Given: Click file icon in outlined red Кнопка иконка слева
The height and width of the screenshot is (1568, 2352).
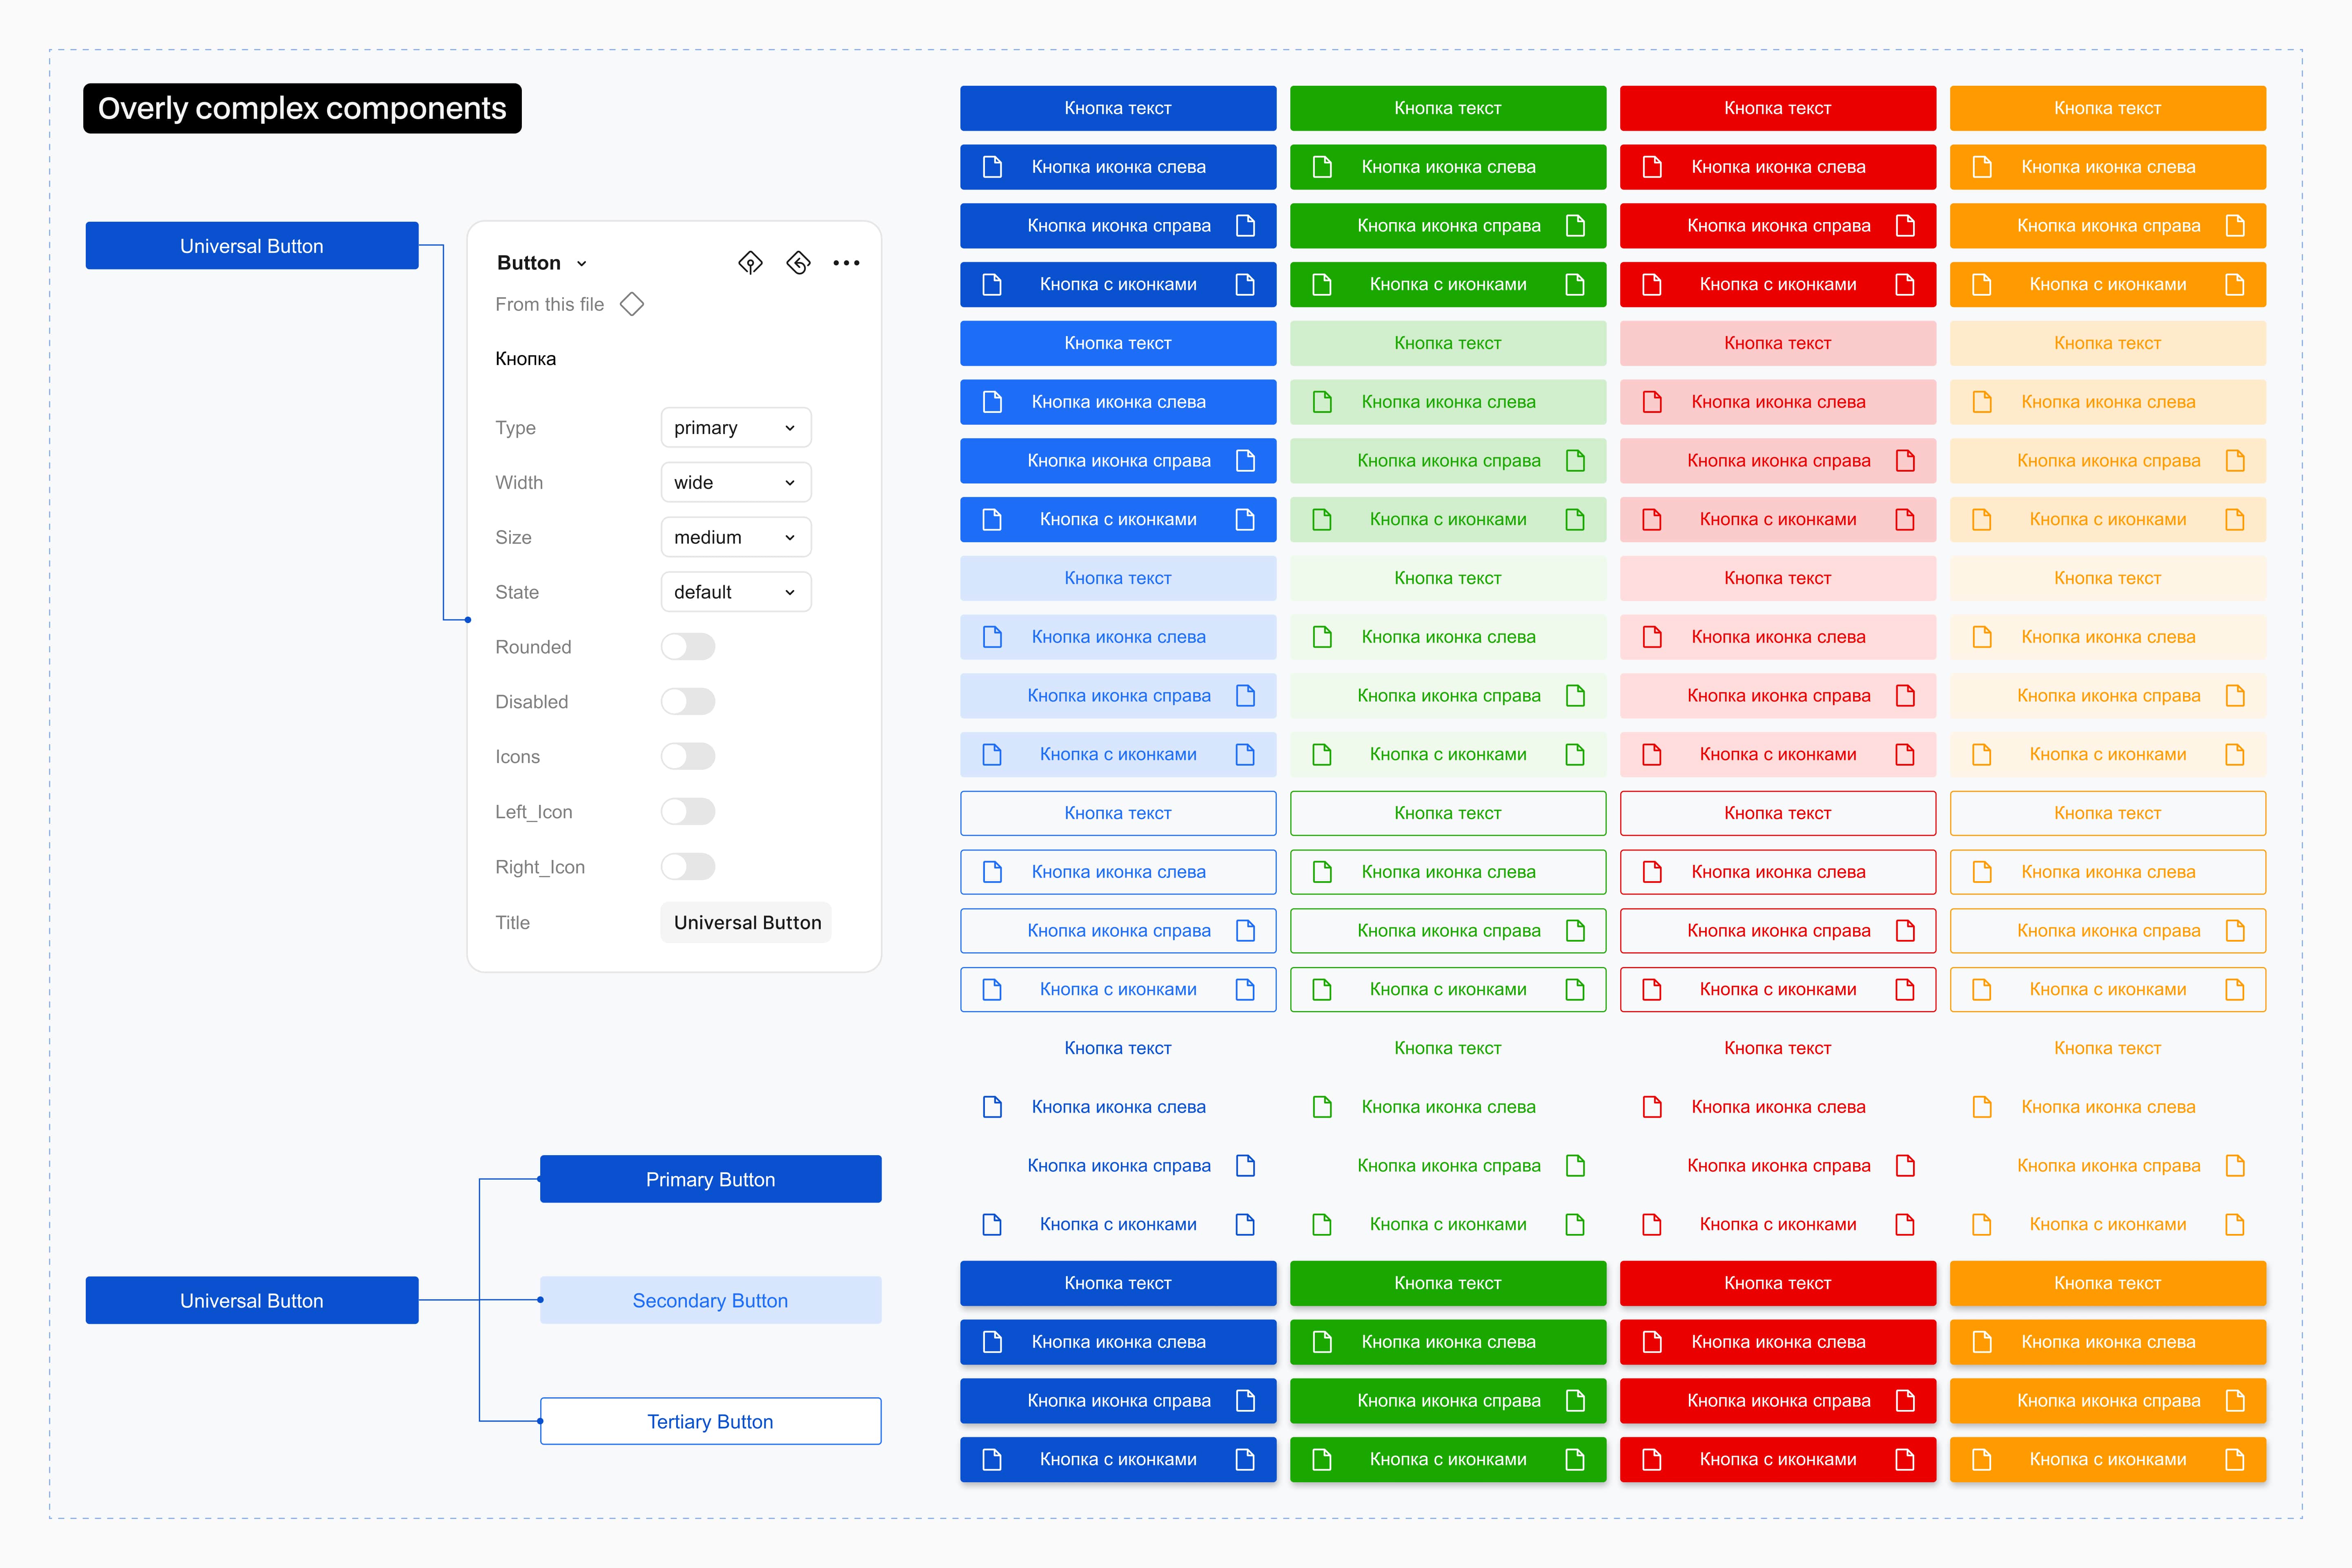Looking at the screenshot, I should click(1652, 872).
